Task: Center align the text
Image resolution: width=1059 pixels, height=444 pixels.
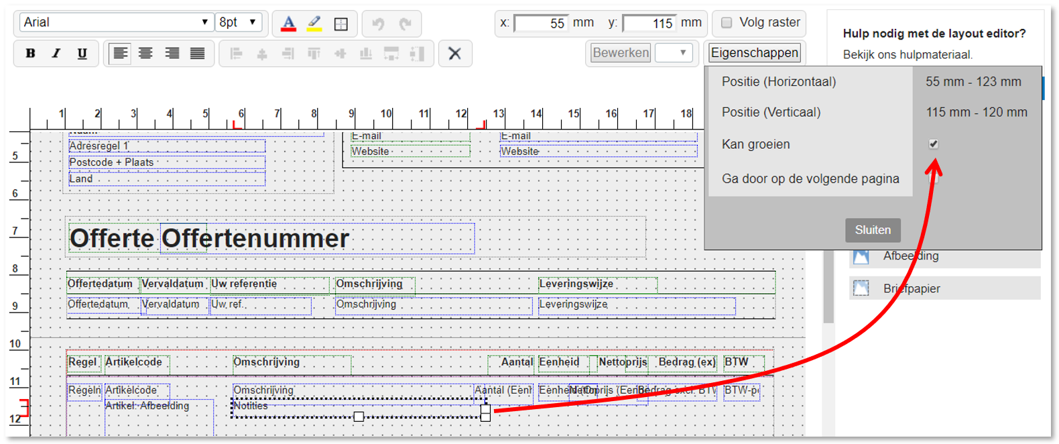Action: (x=145, y=54)
